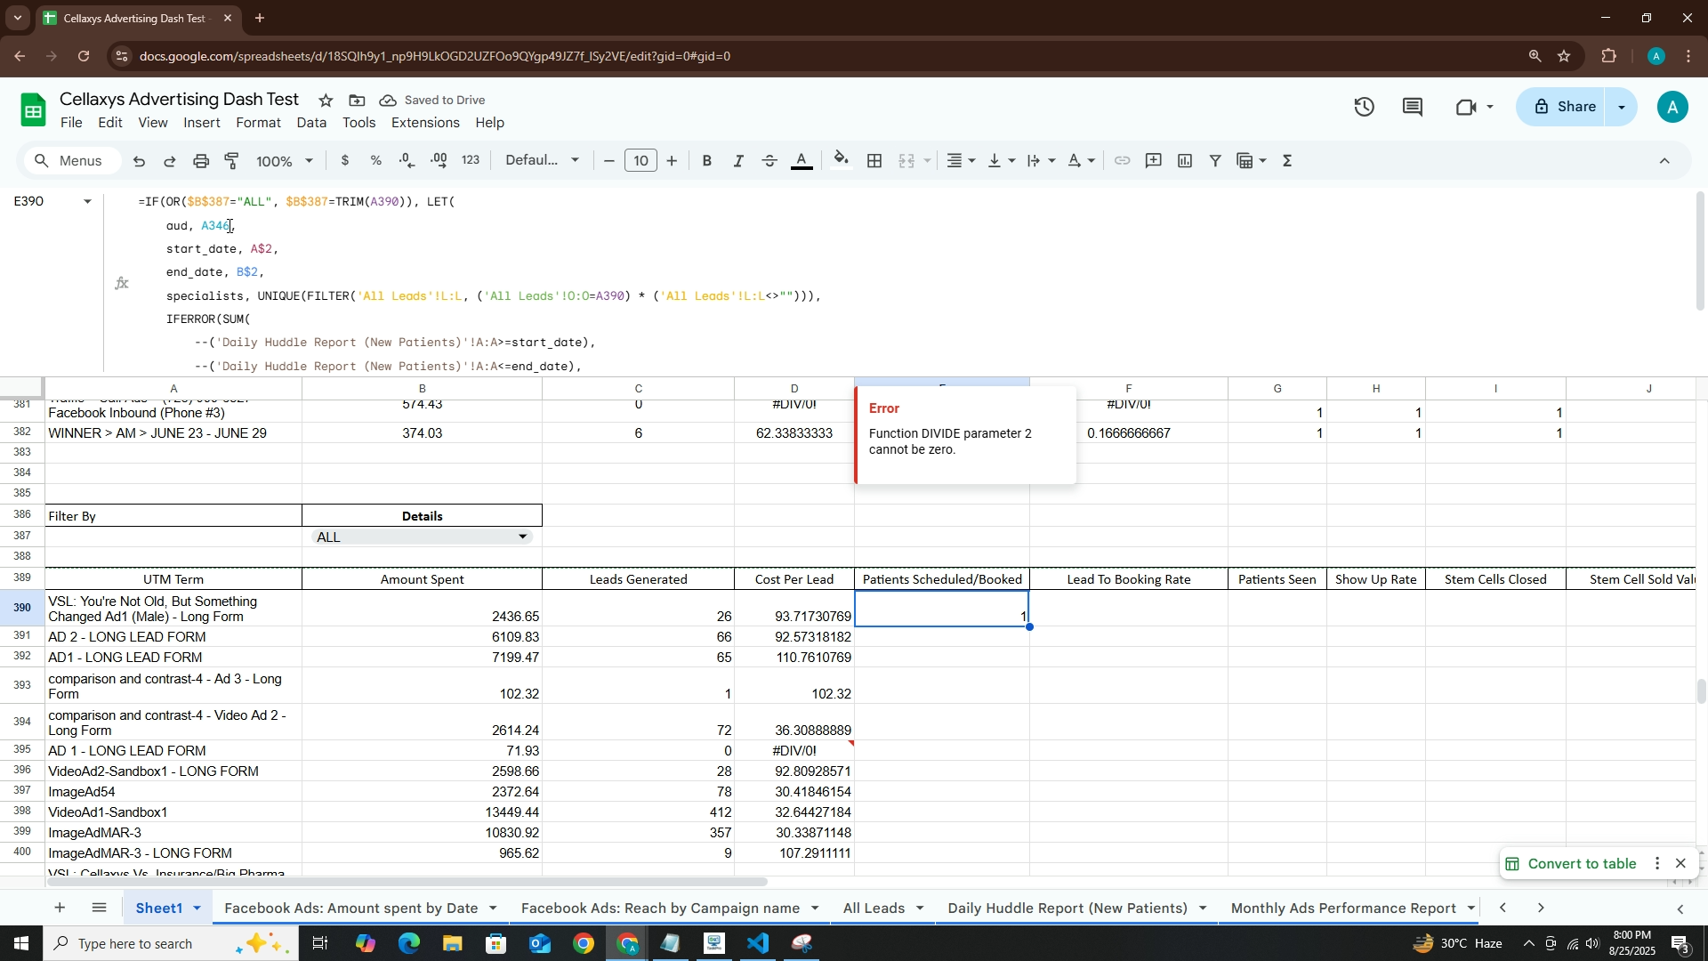
Task: Toggle italic formatting
Action: click(x=738, y=161)
